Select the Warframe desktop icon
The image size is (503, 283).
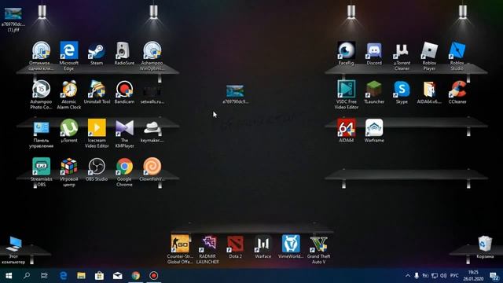pos(374,130)
